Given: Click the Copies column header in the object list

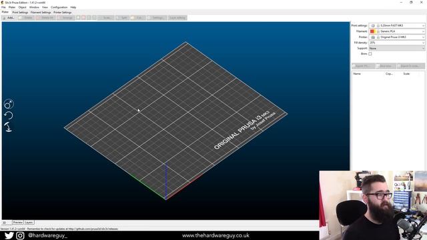Looking at the screenshot, I should 389,74.
